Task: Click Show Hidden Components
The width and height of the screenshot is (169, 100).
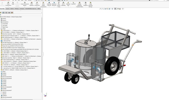Action: pos(43,4)
